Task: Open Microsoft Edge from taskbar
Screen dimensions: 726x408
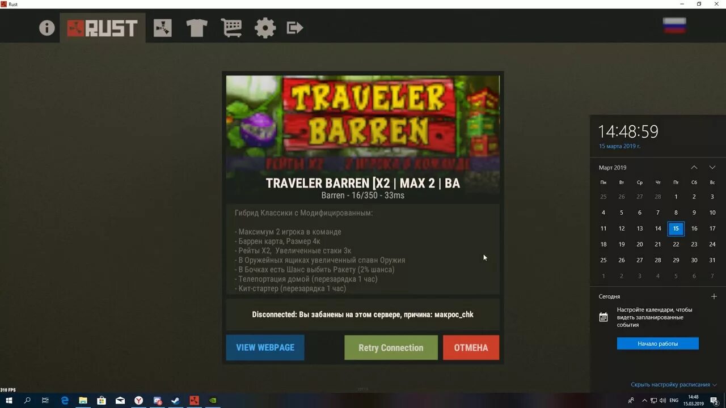Action: coord(65,401)
